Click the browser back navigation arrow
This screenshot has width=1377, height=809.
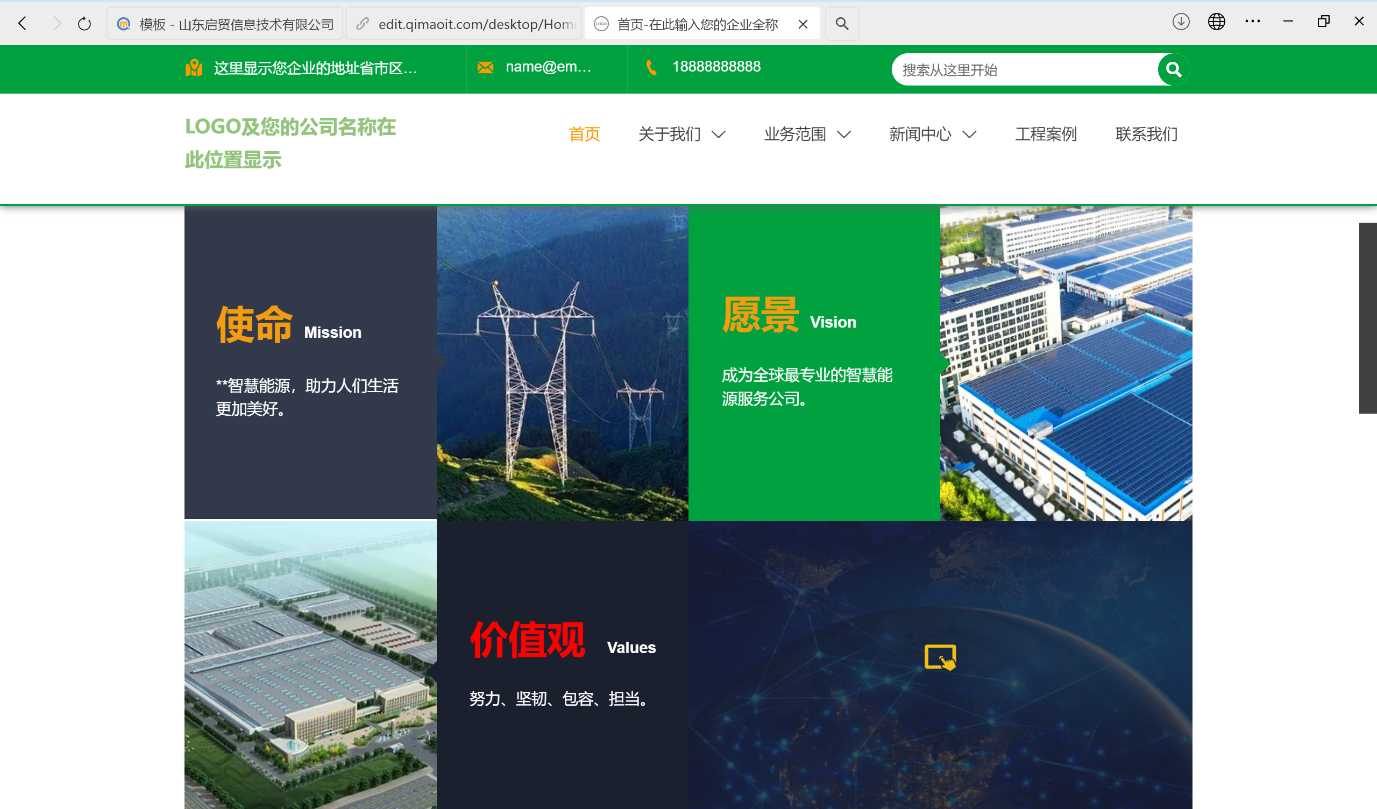point(22,23)
